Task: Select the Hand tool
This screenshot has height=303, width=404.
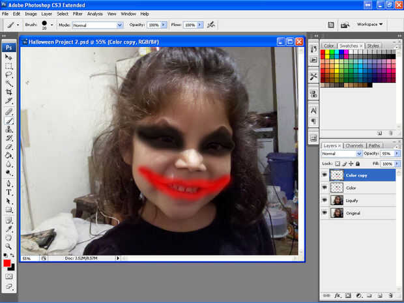Action: pyautogui.click(x=8, y=238)
